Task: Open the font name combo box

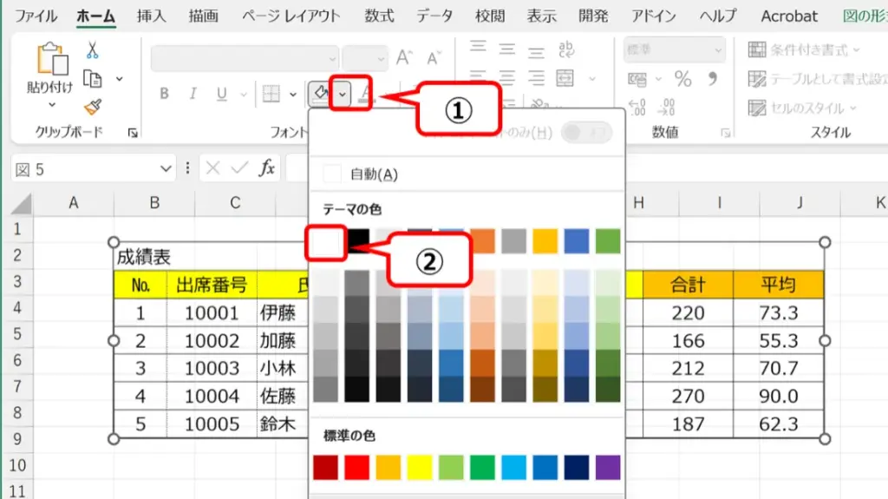Action: coord(245,58)
